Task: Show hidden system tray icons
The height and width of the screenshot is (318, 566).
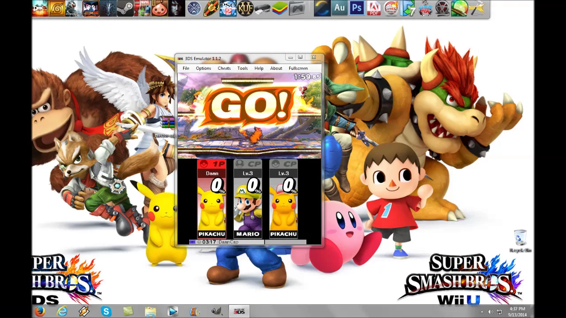Action: (482, 312)
